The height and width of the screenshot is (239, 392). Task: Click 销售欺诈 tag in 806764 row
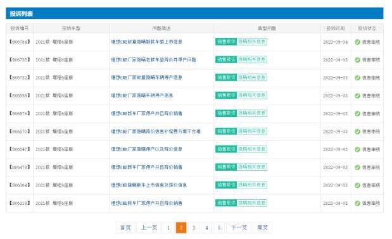pyautogui.click(x=226, y=42)
